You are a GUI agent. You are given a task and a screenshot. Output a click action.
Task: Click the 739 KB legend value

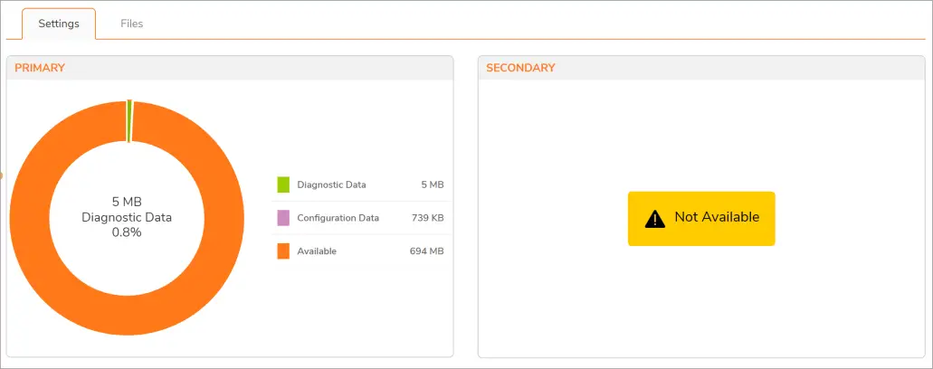point(426,218)
